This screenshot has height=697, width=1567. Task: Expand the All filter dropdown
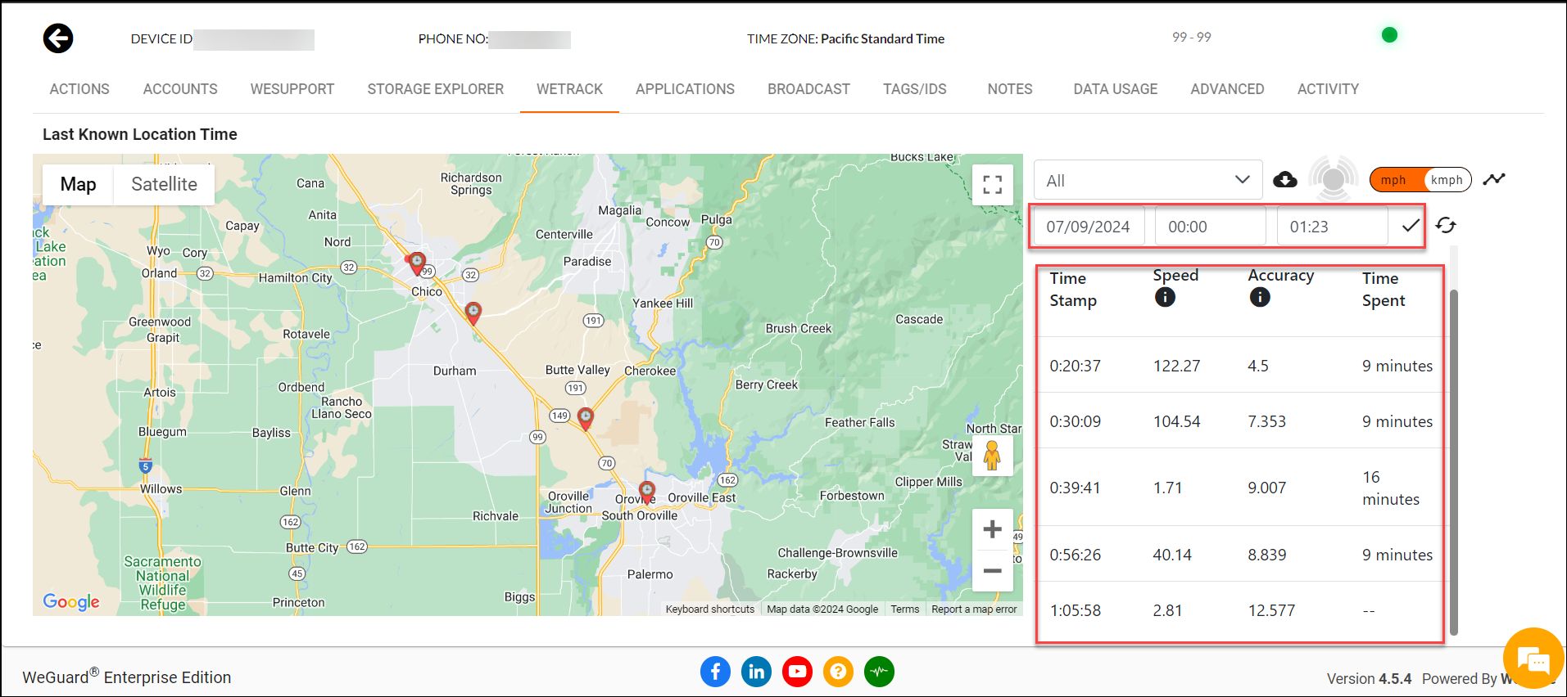(x=1148, y=180)
